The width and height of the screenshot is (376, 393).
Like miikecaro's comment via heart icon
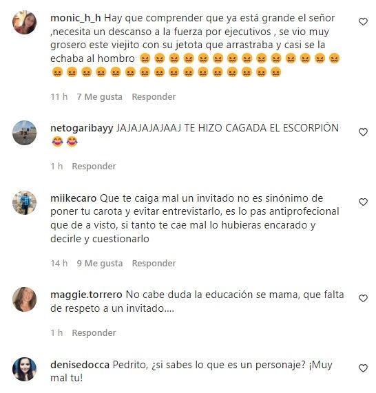coord(363,202)
